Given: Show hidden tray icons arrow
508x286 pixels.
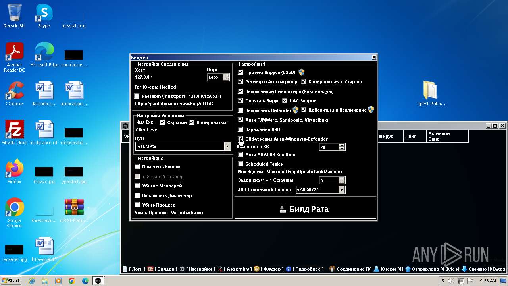Looking at the screenshot, I should 444,281.
